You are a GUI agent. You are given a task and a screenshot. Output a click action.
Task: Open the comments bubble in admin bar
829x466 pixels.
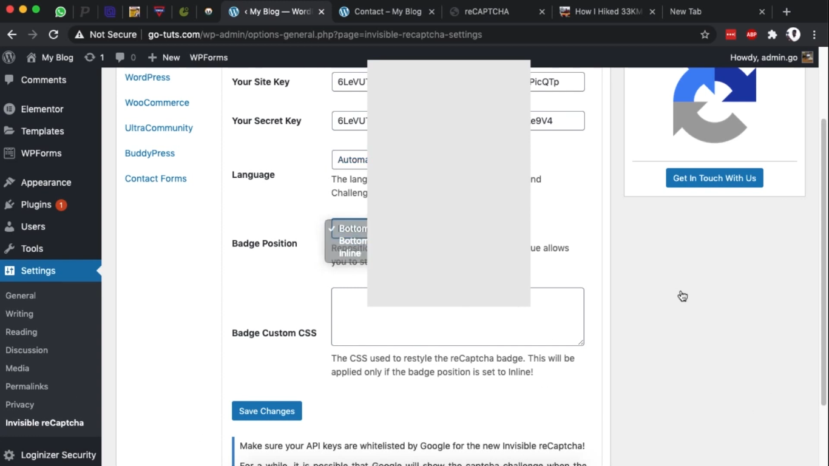120,58
